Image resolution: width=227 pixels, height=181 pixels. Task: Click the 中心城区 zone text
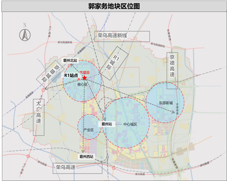pos(130,124)
